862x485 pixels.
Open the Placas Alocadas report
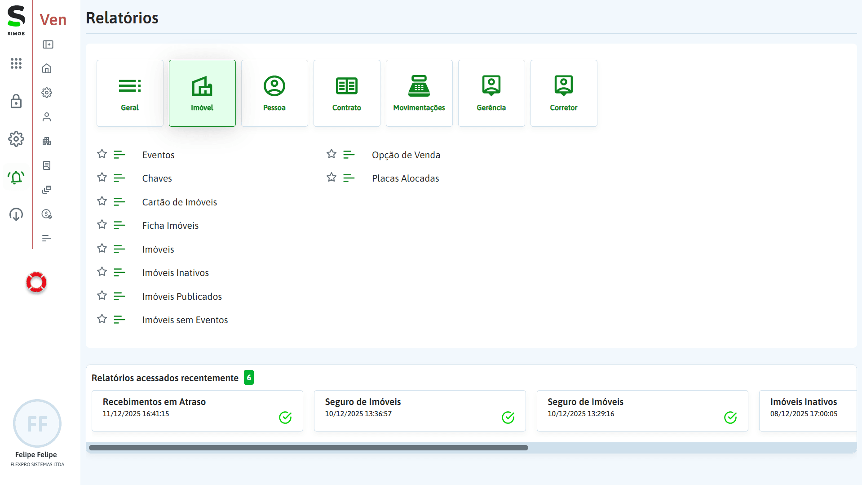coord(405,178)
